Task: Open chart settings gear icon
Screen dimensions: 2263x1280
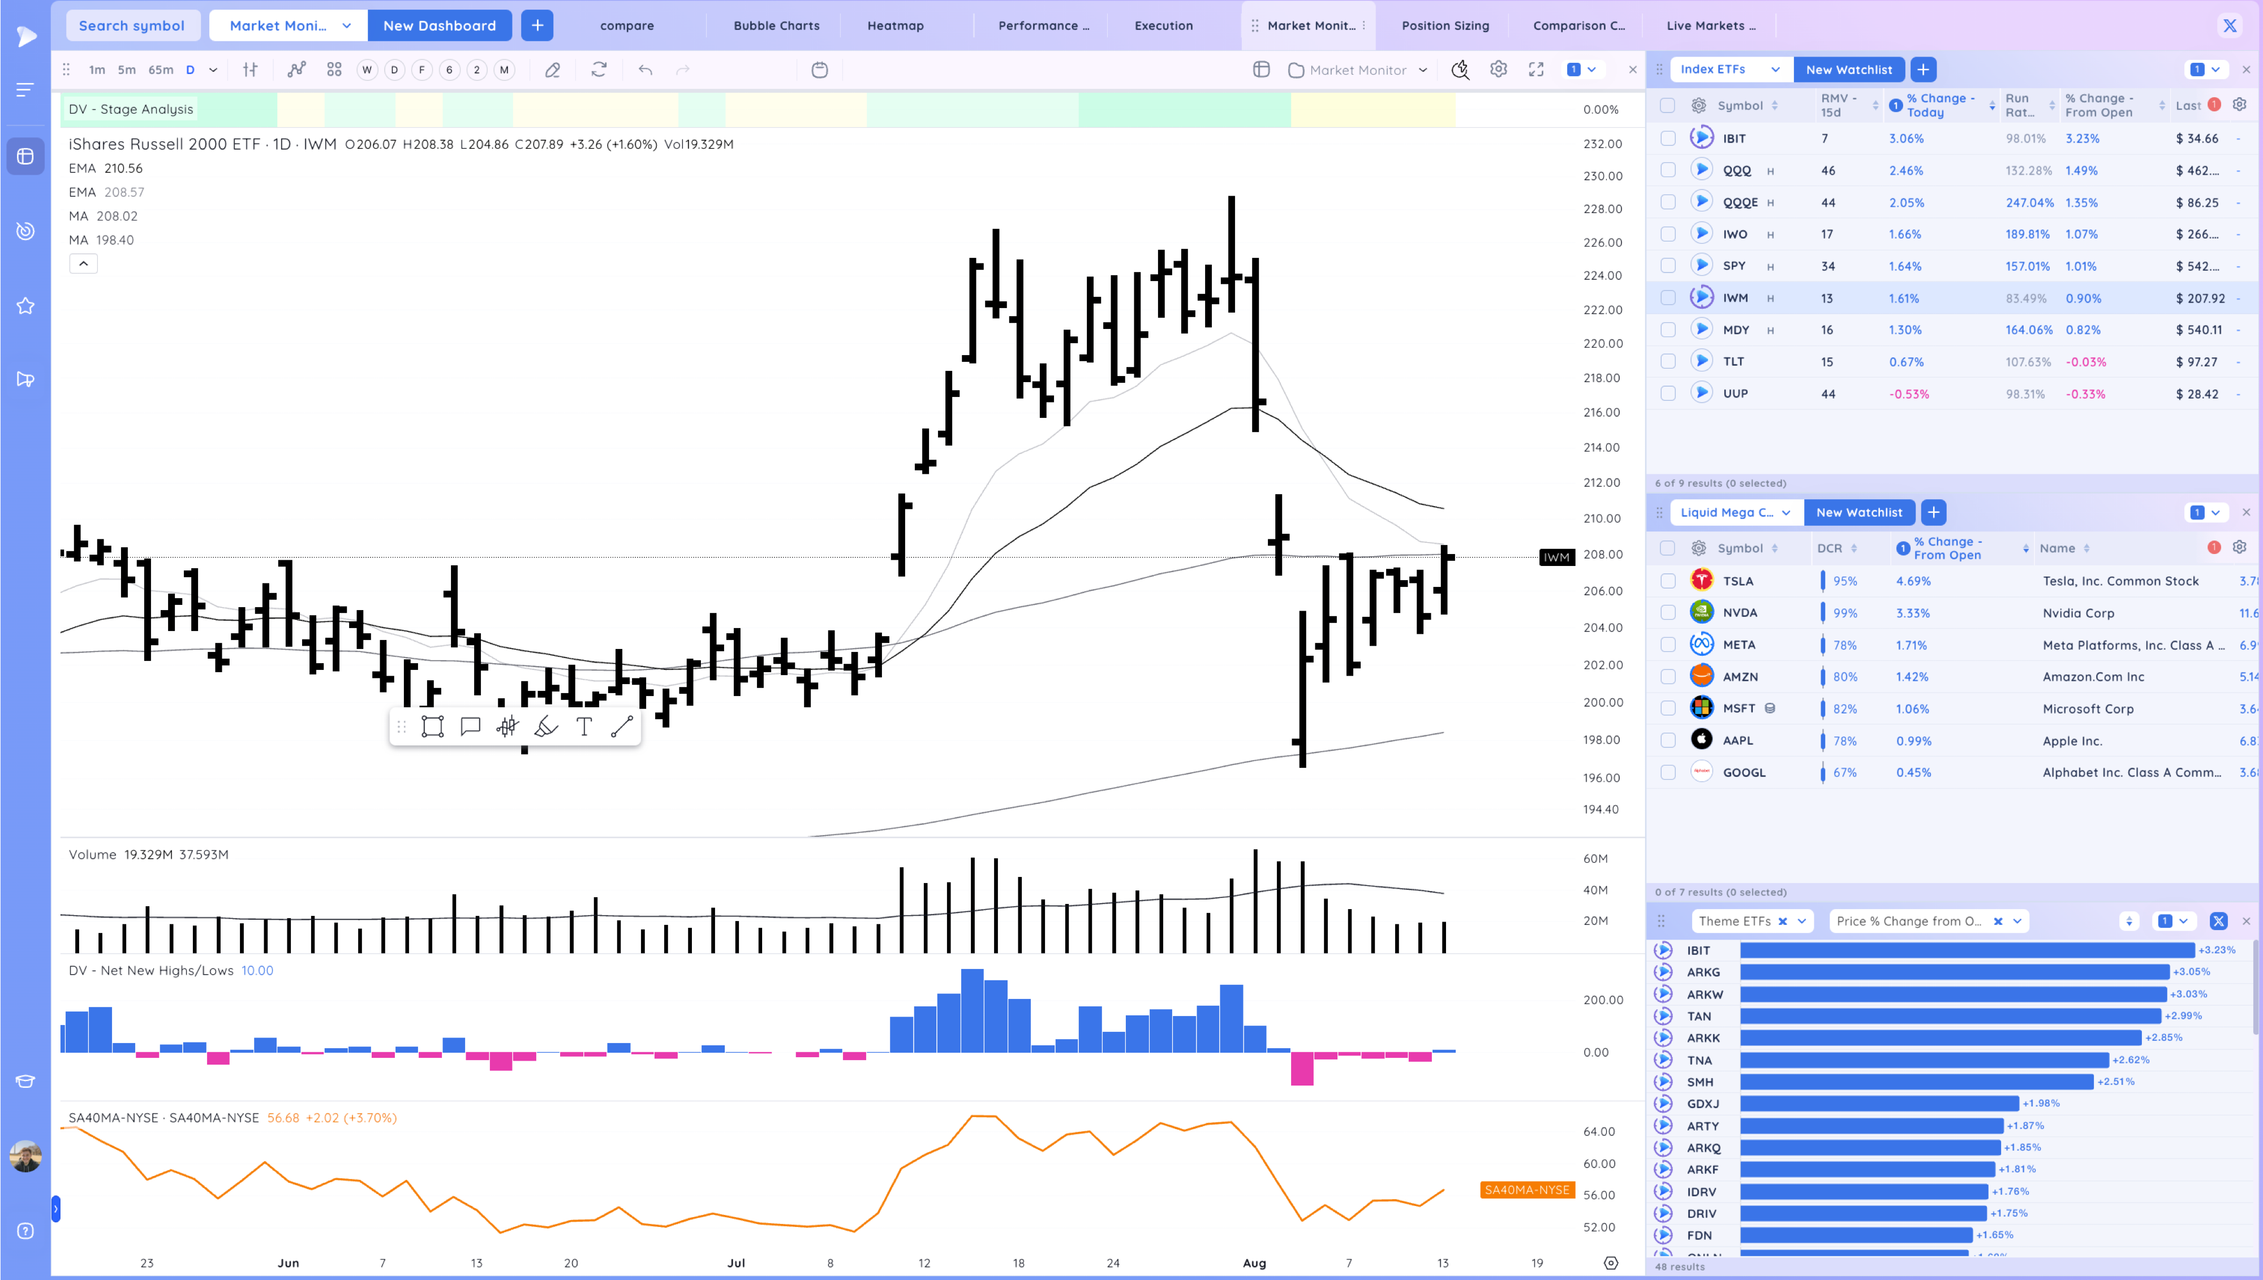Action: [1498, 70]
